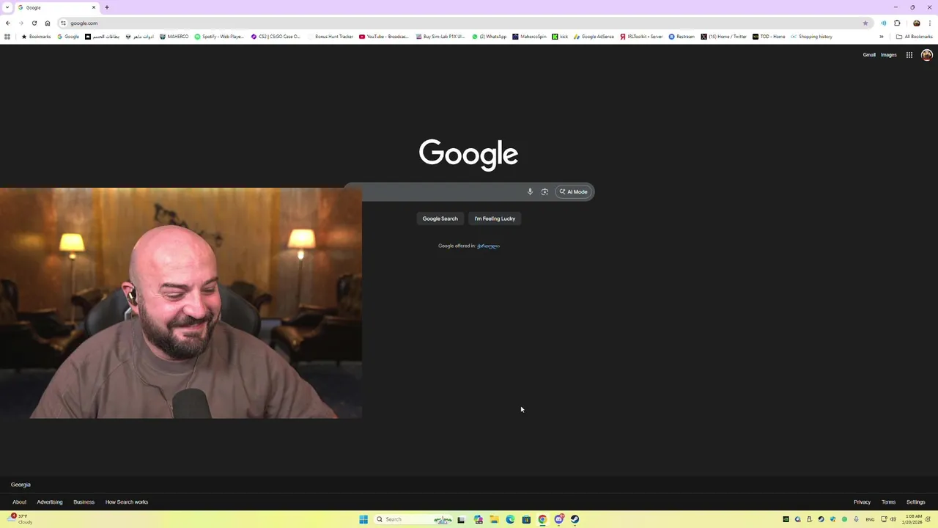Open Steam from the taskbar

575,519
